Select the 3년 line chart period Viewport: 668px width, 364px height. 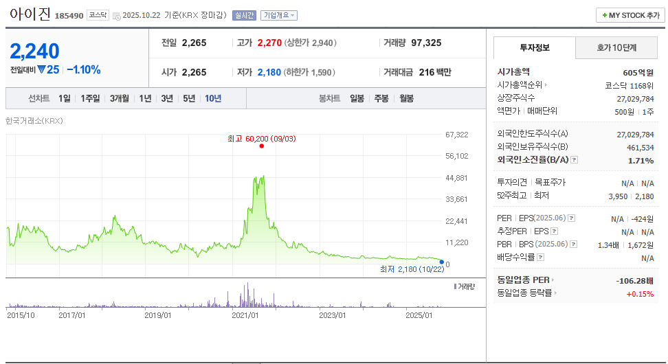click(167, 98)
